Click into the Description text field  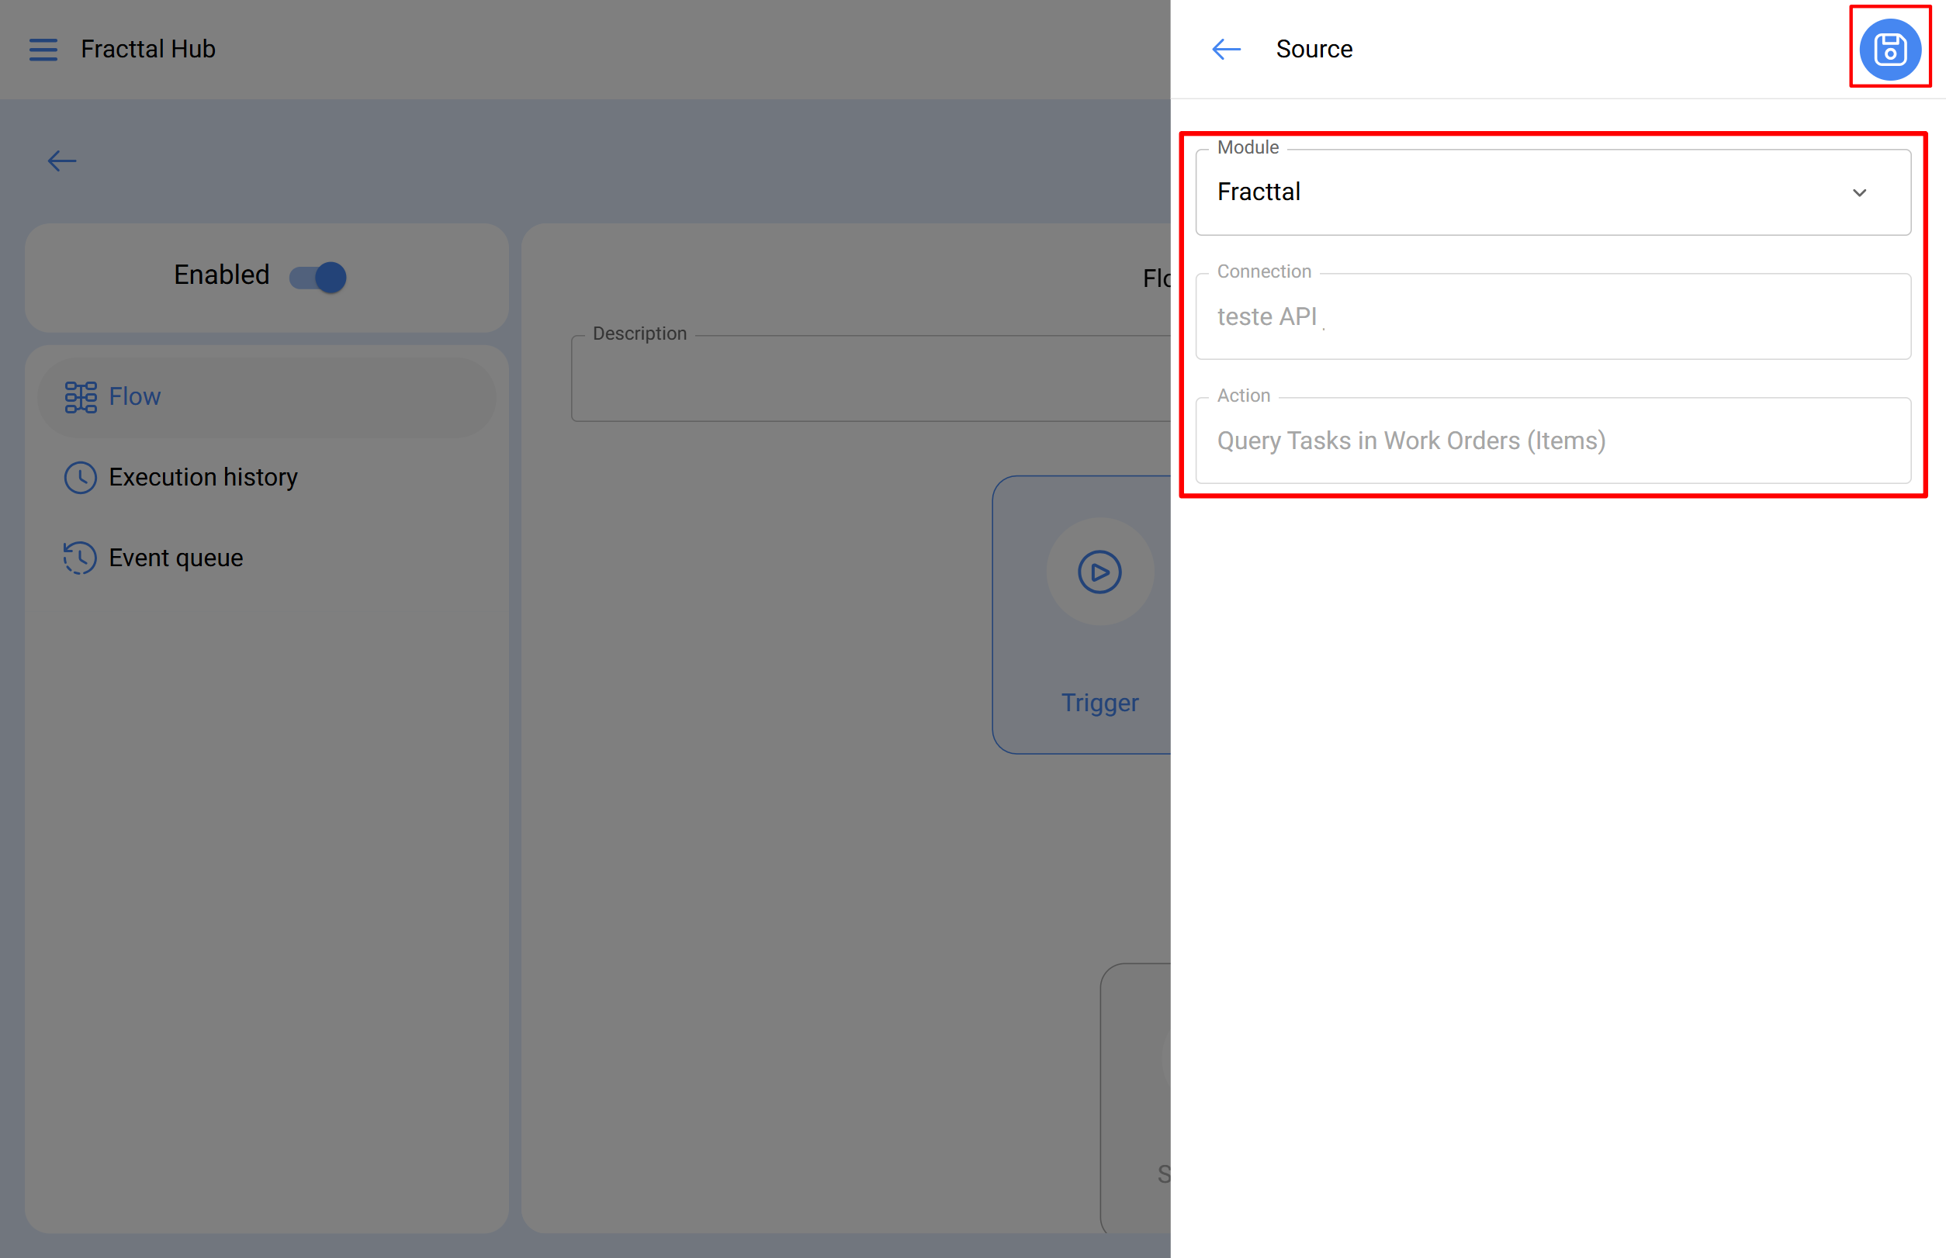point(871,380)
